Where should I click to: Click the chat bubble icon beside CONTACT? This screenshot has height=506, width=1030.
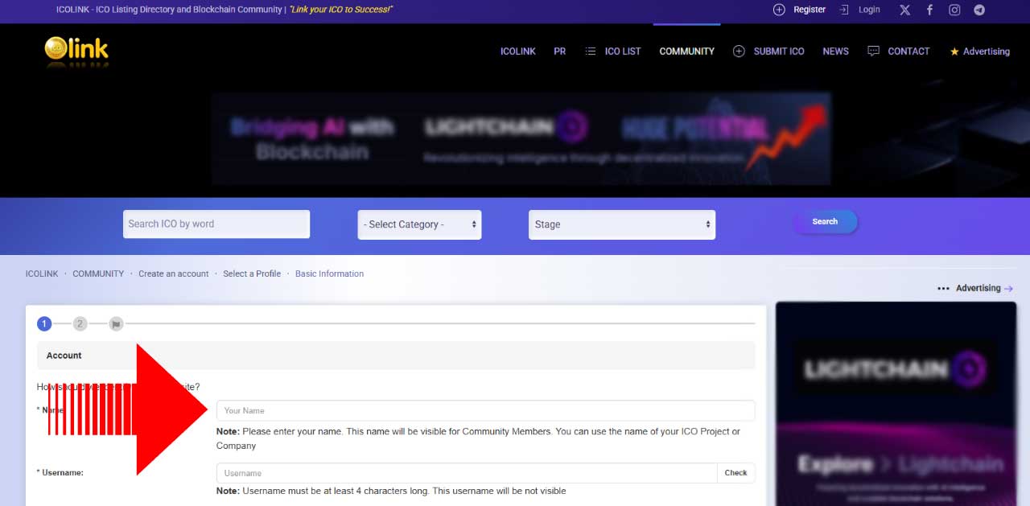tap(873, 51)
